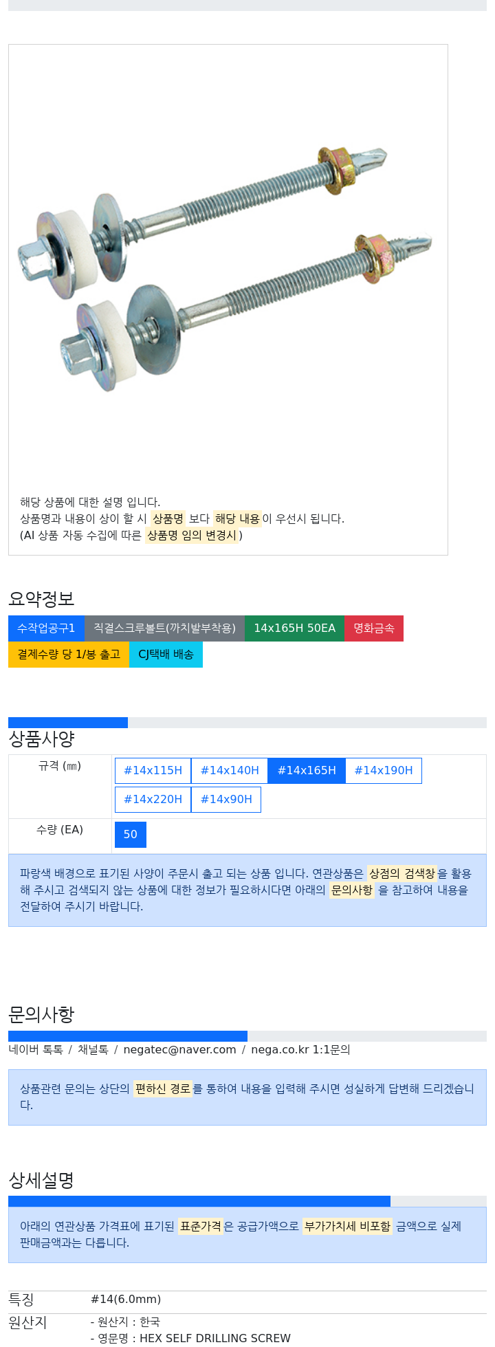
Task: Choose the #14x90H size option
Action: click(x=226, y=800)
